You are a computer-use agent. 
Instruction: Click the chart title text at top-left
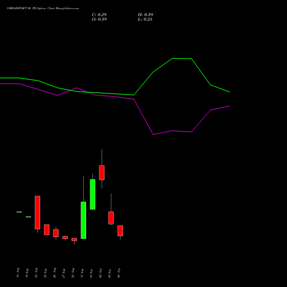(42, 9)
